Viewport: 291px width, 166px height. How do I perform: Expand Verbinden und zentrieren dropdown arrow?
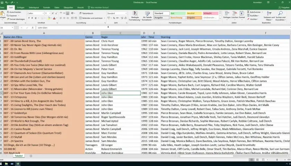pos(105,18)
